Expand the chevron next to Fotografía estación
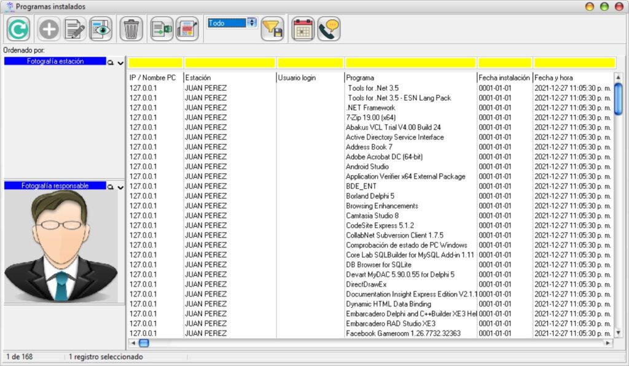629x366 pixels. coord(120,63)
